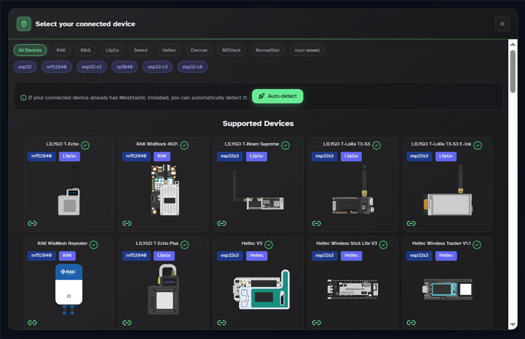
Task: Choose the T-LoRa T3-S3 E-Ink device image
Action: pyautogui.click(x=448, y=190)
